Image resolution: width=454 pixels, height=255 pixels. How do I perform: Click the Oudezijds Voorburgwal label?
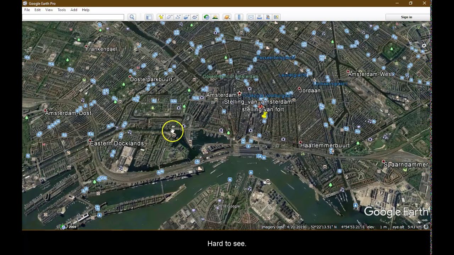(267, 96)
